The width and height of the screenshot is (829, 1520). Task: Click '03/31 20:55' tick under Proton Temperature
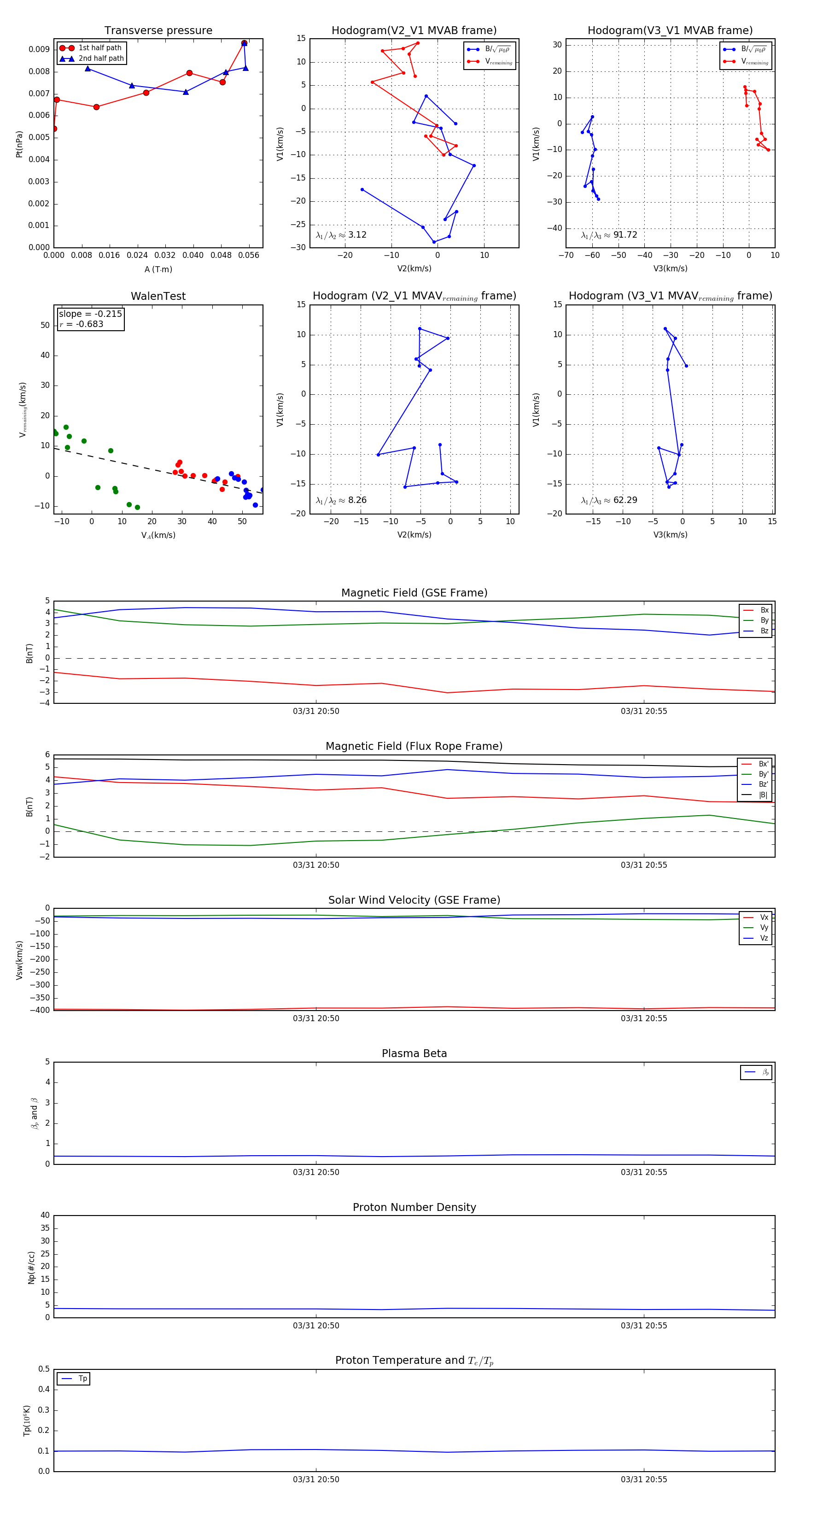644,1479
